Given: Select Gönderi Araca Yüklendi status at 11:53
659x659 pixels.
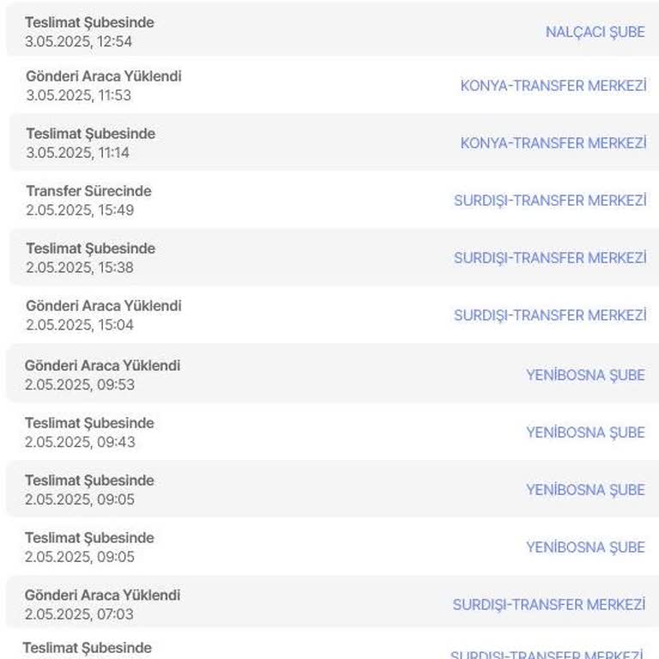Looking at the screenshot, I should [104, 76].
